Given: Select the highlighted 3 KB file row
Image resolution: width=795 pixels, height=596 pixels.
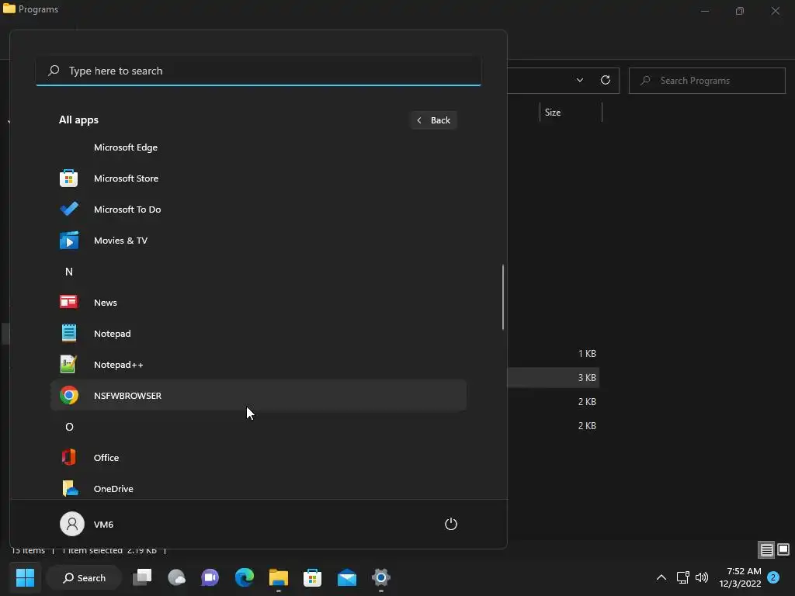Looking at the screenshot, I should (x=553, y=378).
